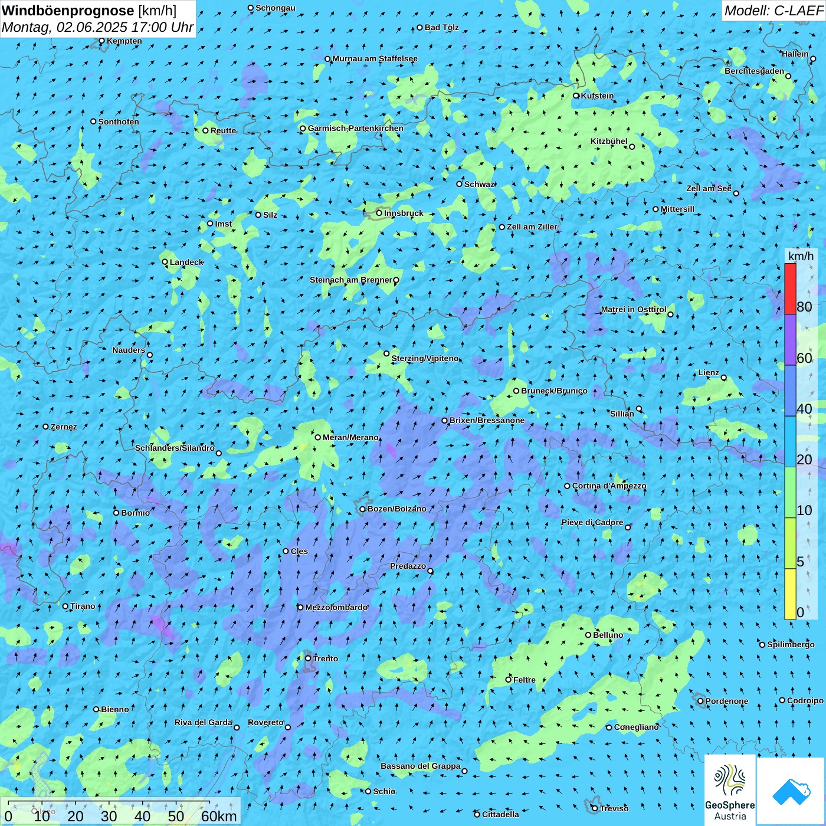This screenshot has width=826, height=826.
Task: Click the 'Mezzolombardo' town label
Action: point(336,607)
